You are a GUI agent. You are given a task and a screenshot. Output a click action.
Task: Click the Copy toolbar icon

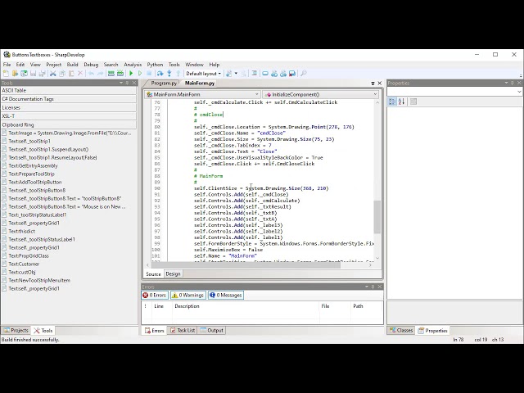pos(62,74)
